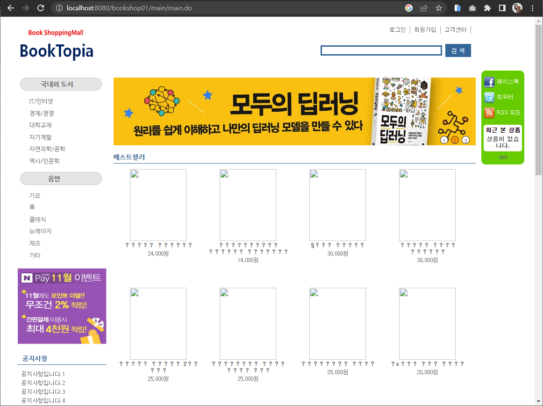Screen dimensions: 543x406
Task: Open the Extensions puzzle icon
Action: point(487,8)
